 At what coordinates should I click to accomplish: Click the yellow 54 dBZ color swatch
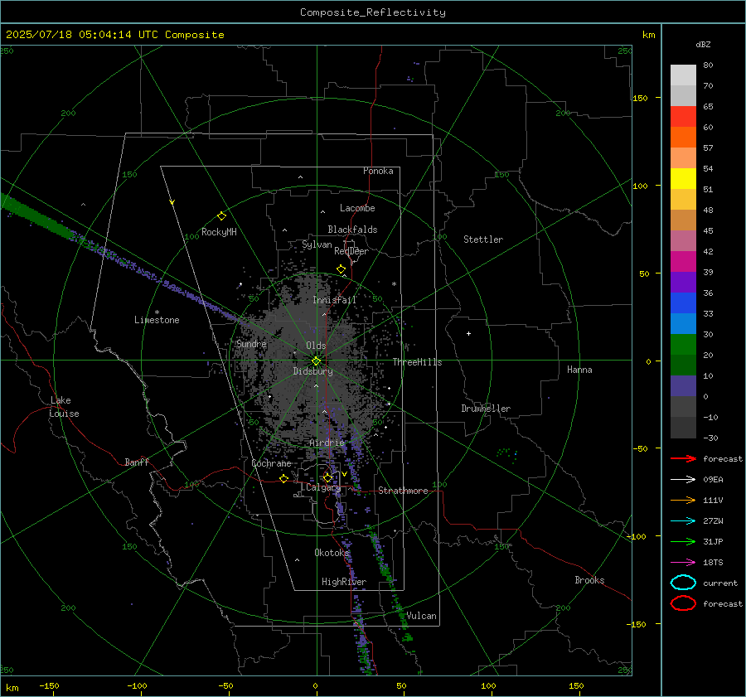click(x=683, y=178)
